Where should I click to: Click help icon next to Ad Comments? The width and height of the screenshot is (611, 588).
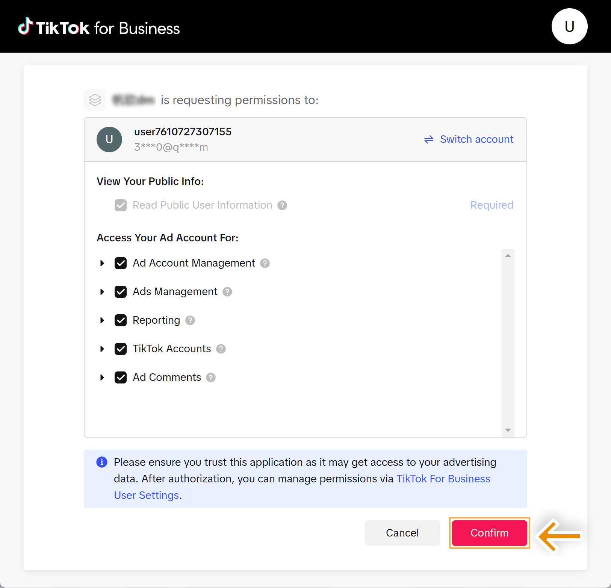click(211, 377)
